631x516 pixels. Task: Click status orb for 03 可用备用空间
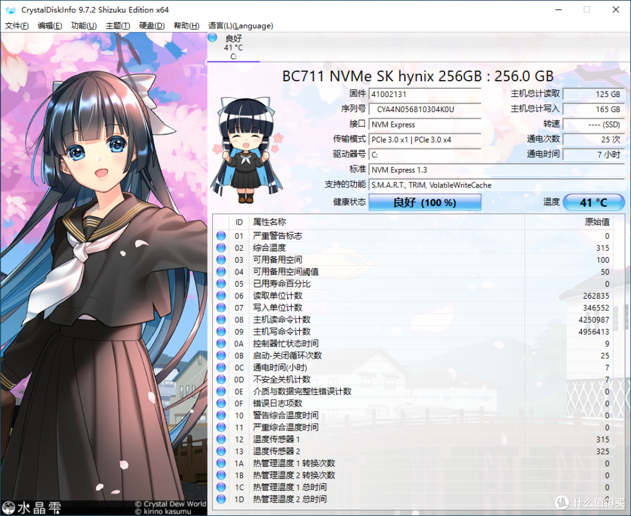(x=221, y=259)
